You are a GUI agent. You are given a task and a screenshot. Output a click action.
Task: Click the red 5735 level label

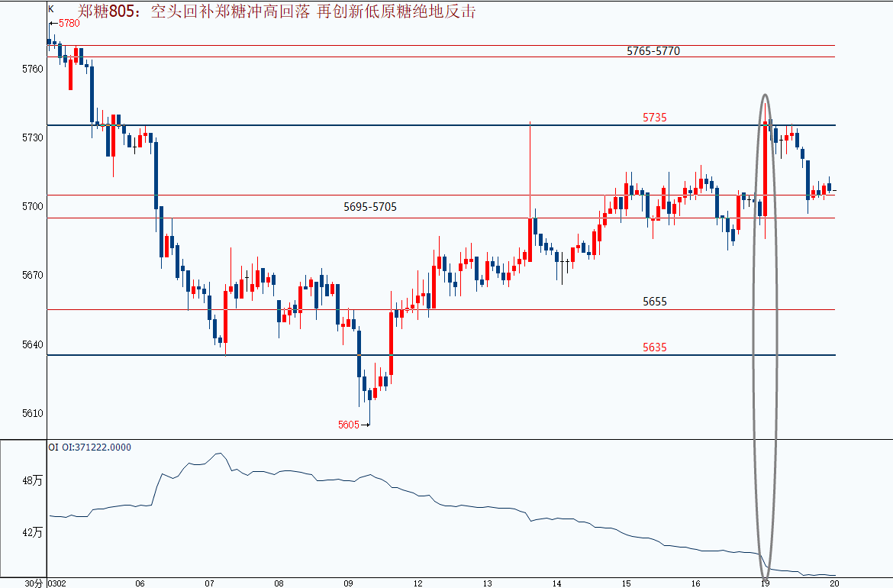(654, 118)
